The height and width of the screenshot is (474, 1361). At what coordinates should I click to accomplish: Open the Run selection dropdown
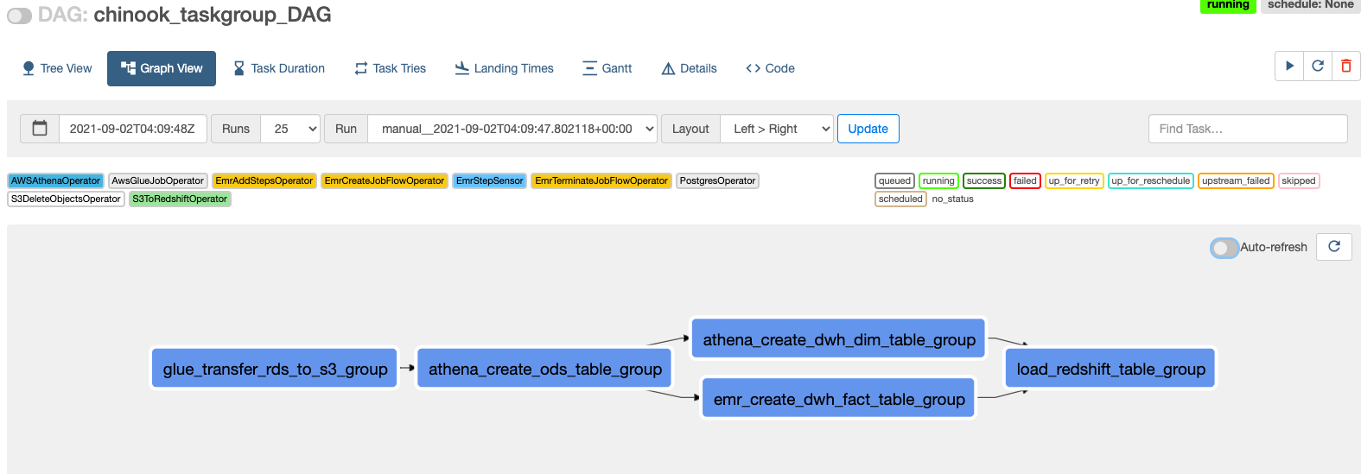(512, 129)
